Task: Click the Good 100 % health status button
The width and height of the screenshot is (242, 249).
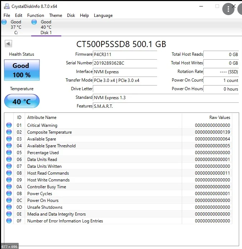Action: 22,70
